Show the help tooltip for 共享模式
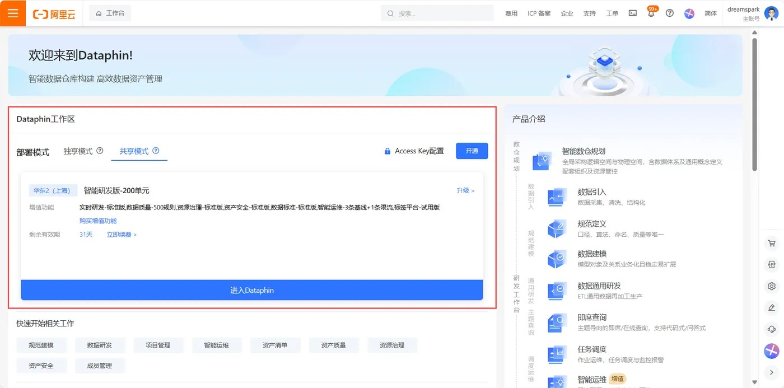The width and height of the screenshot is (784, 388). coord(156,151)
